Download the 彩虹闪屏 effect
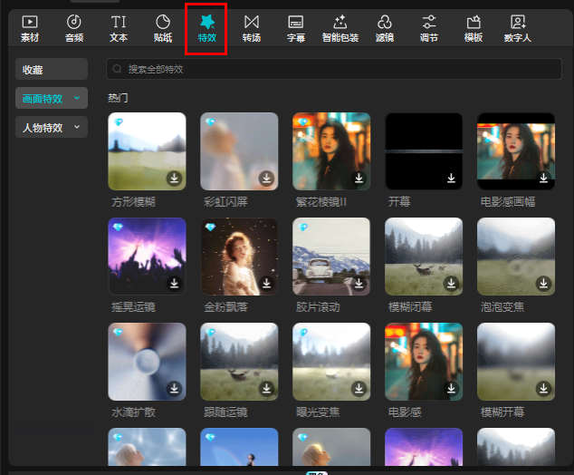Image resolution: width=574 pixels, height=475 pixels. click(266, 179)
